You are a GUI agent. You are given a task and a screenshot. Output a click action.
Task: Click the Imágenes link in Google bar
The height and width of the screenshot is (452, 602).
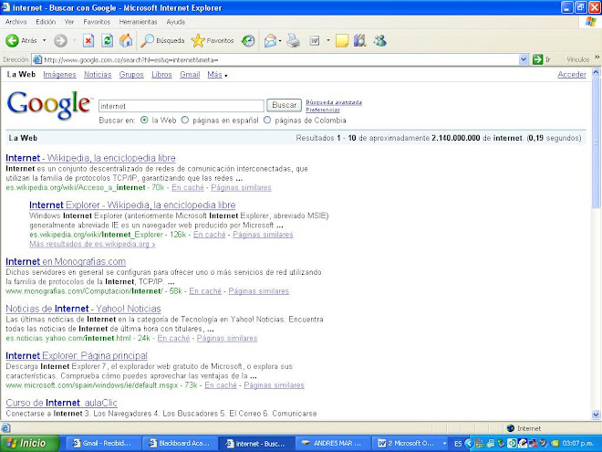point(59,75)
